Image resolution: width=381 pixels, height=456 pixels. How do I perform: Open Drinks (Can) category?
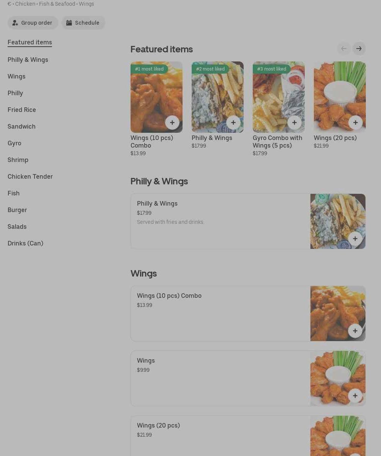click(25, 243)
